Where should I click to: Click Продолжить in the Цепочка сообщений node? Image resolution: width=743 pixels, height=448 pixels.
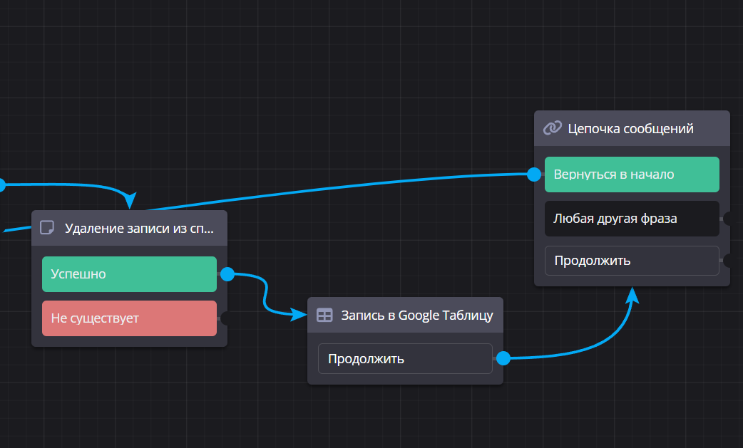click(x=632, y=261)
